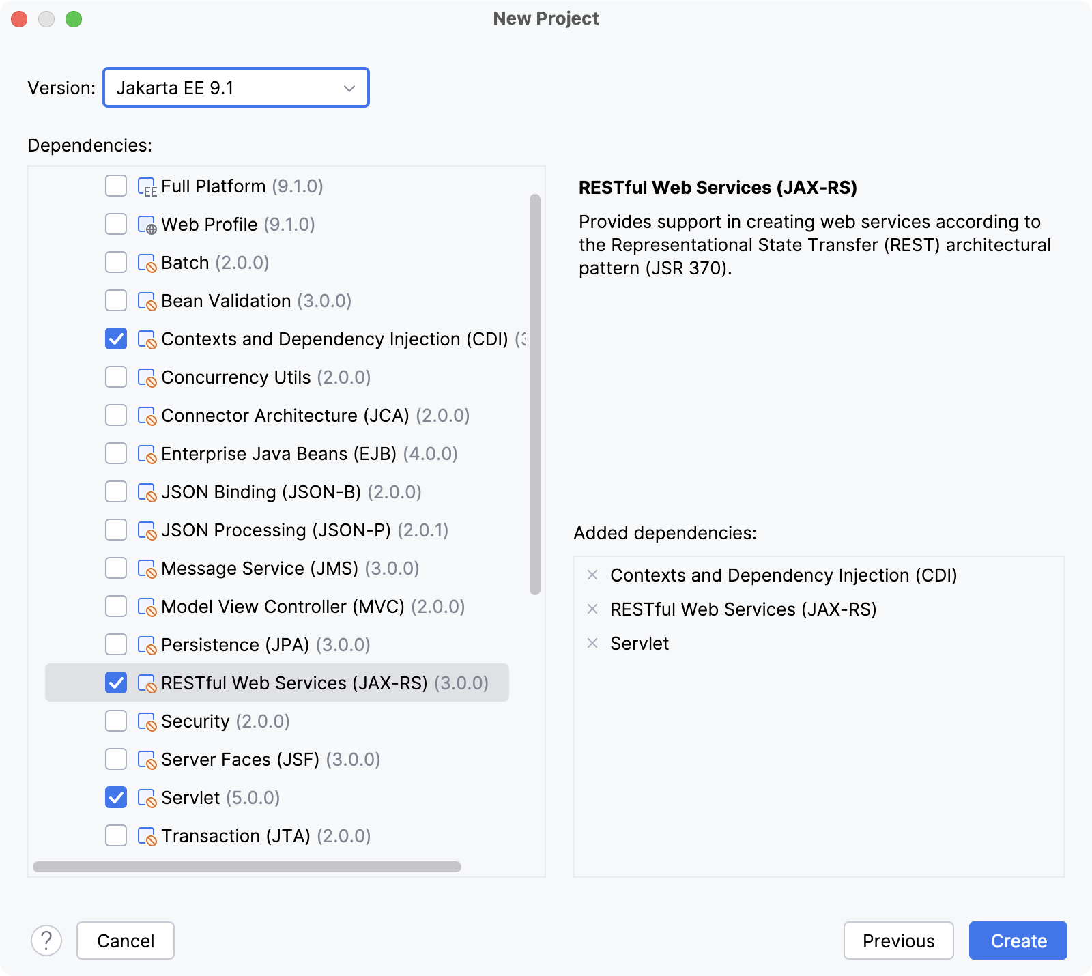Click the spec icon beside Batch
The height and width of the screenshot is (976, 1092).
click(x=147, y=262)
